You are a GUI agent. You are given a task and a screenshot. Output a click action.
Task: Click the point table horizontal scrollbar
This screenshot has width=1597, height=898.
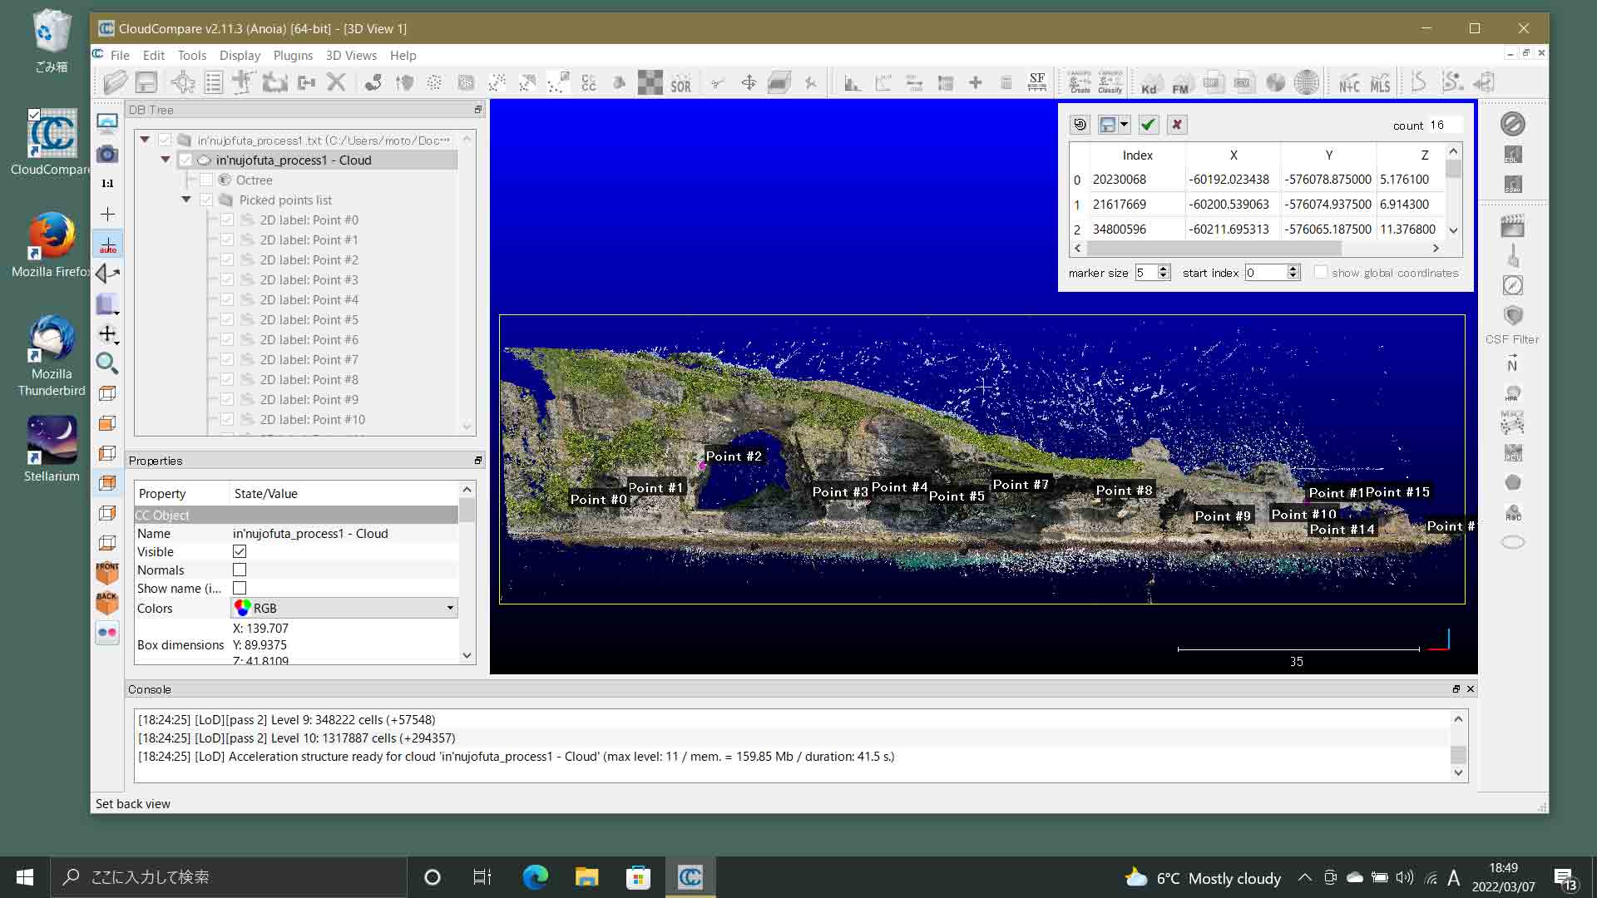[x=1214, y=248]
